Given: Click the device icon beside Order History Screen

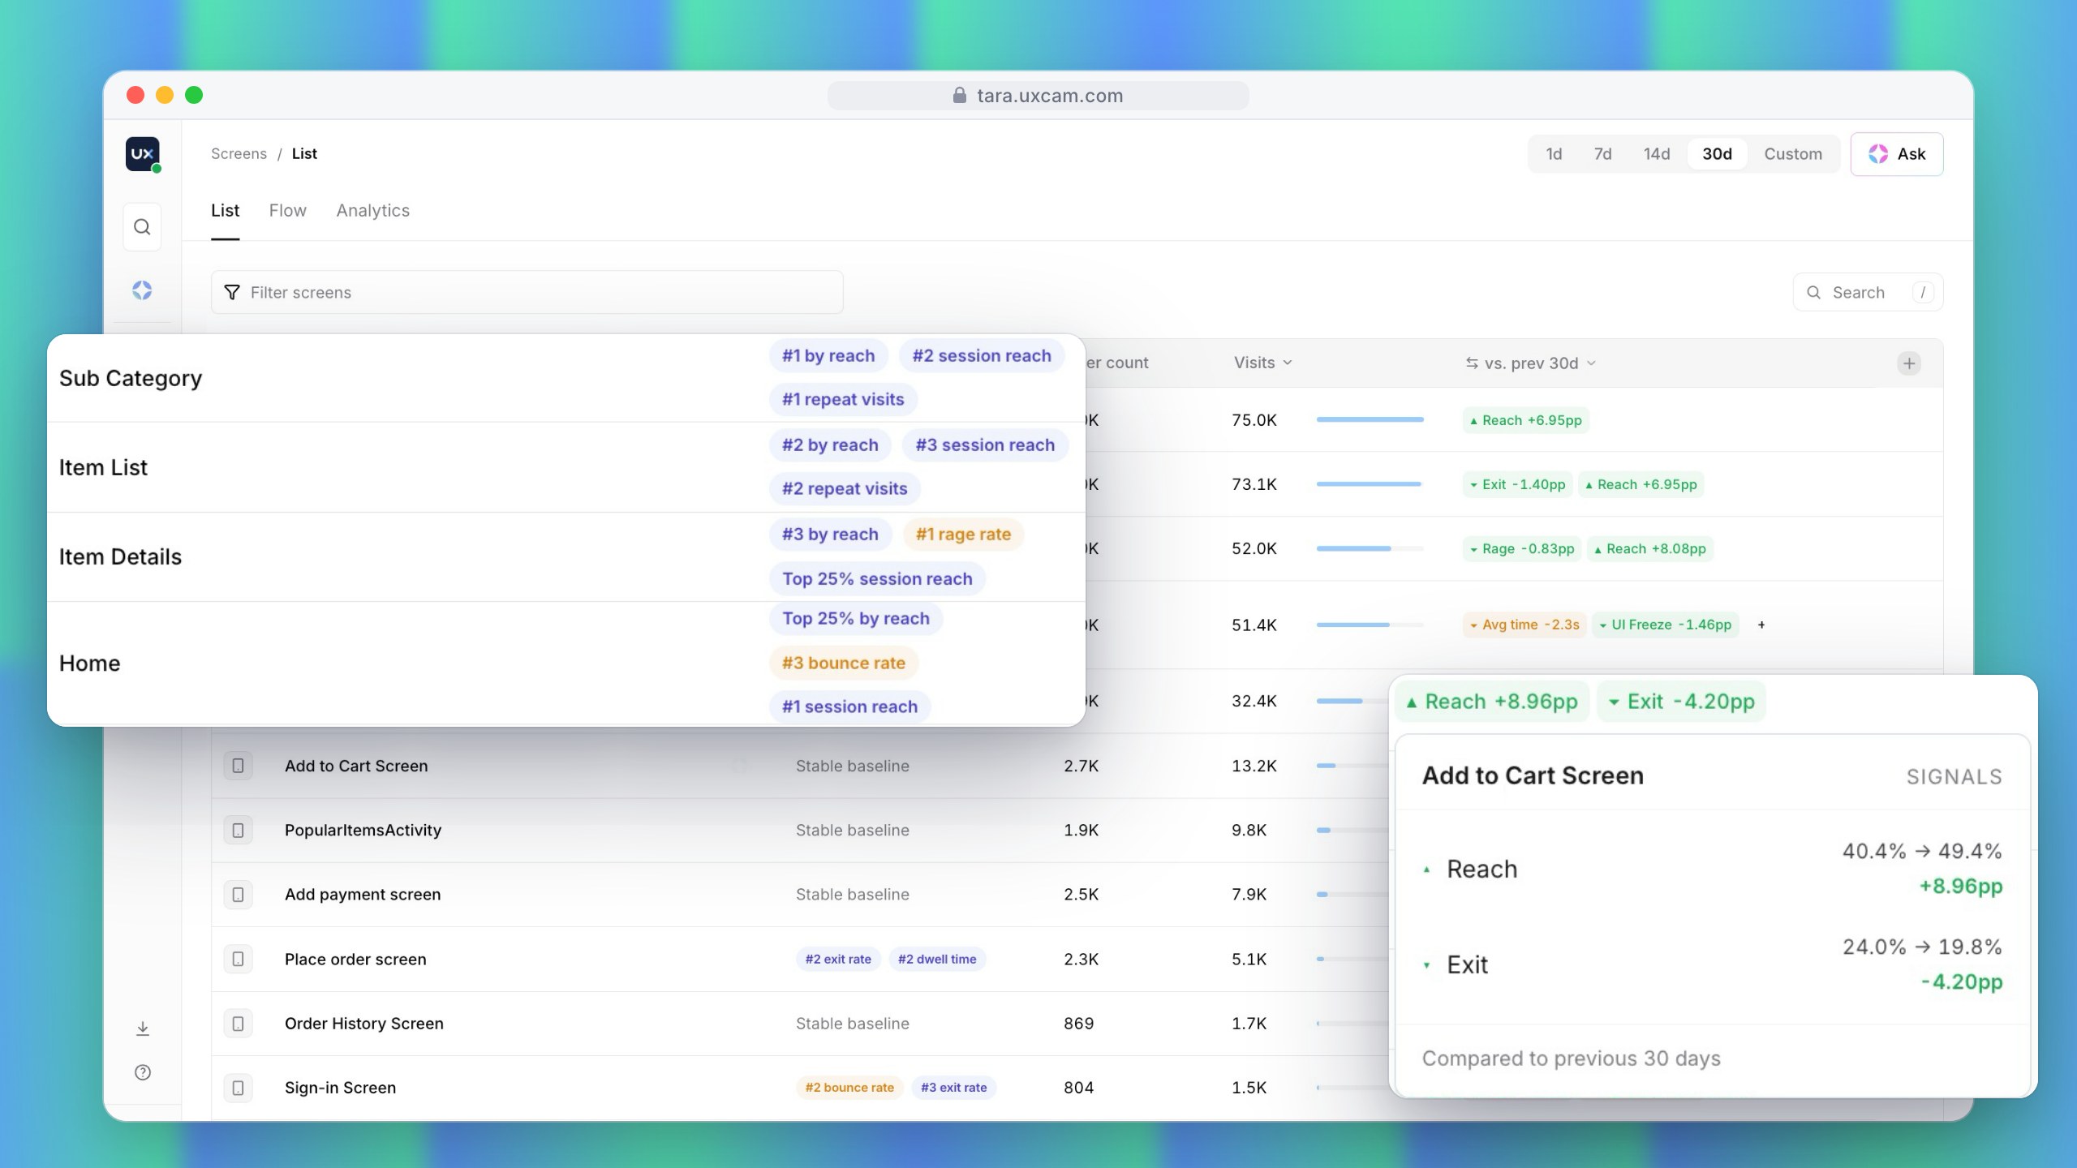Looking at the screenshot, I should (238, 1023).
